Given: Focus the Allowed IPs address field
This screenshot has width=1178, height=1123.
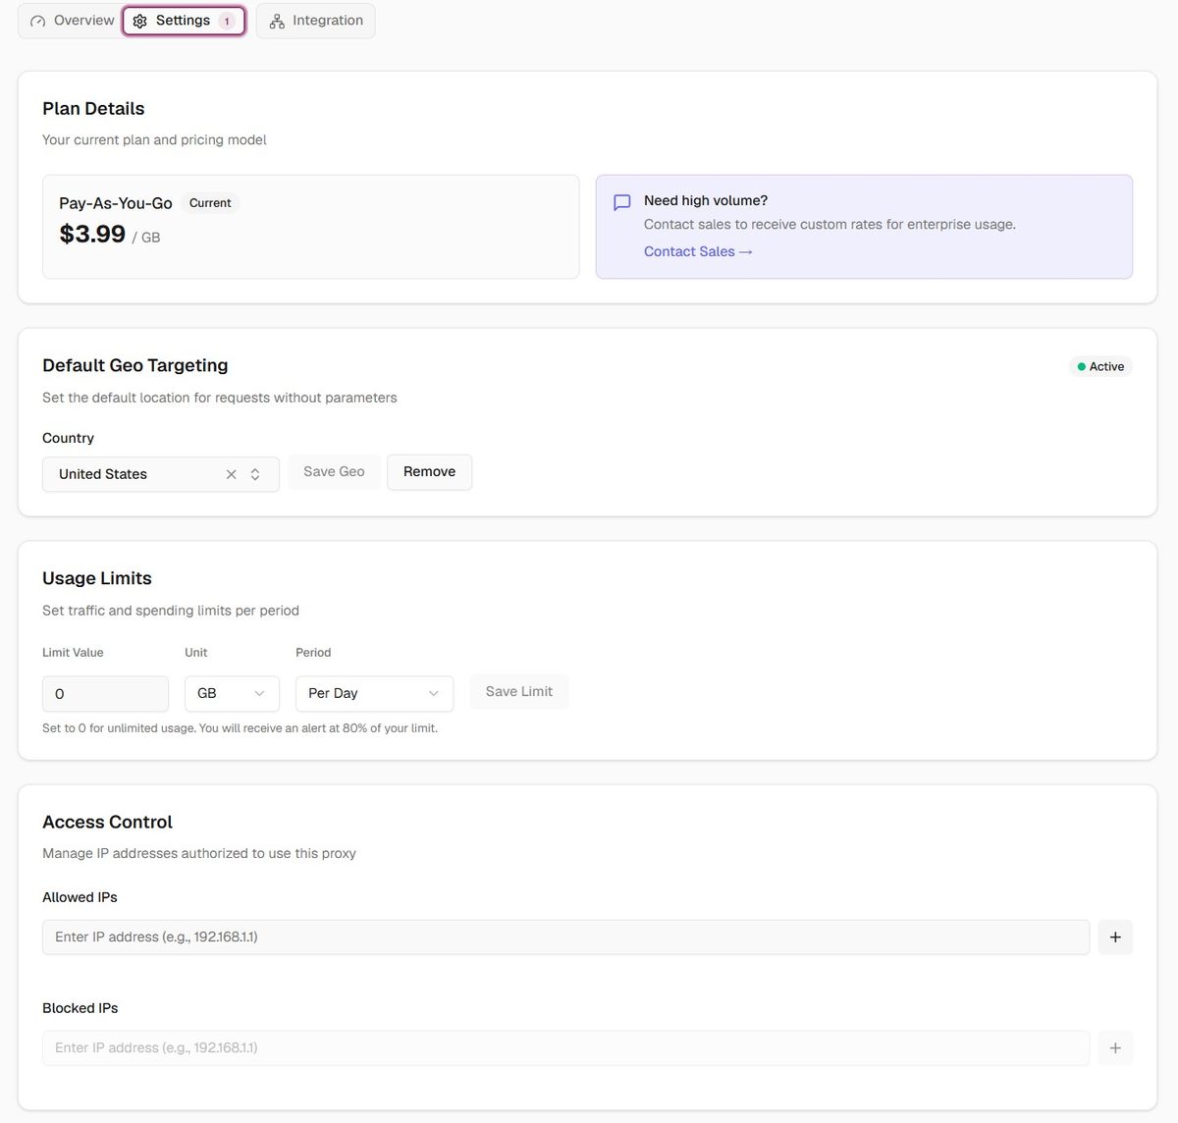Looking at the screenshot, I should (565, 937).
